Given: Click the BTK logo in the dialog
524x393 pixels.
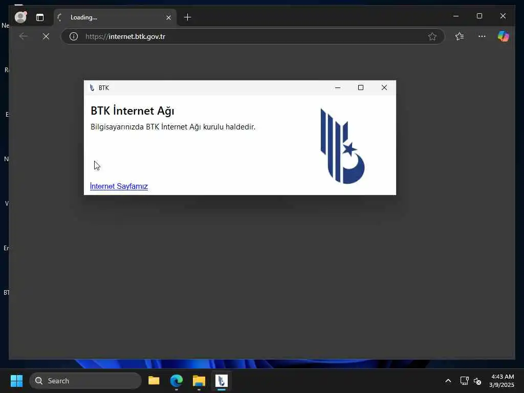Looking at the screenshot, I should click(x=342, y=146).
